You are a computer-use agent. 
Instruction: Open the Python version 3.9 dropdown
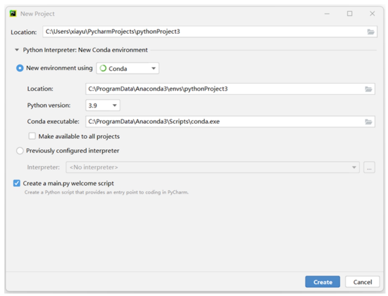[103, 105]
